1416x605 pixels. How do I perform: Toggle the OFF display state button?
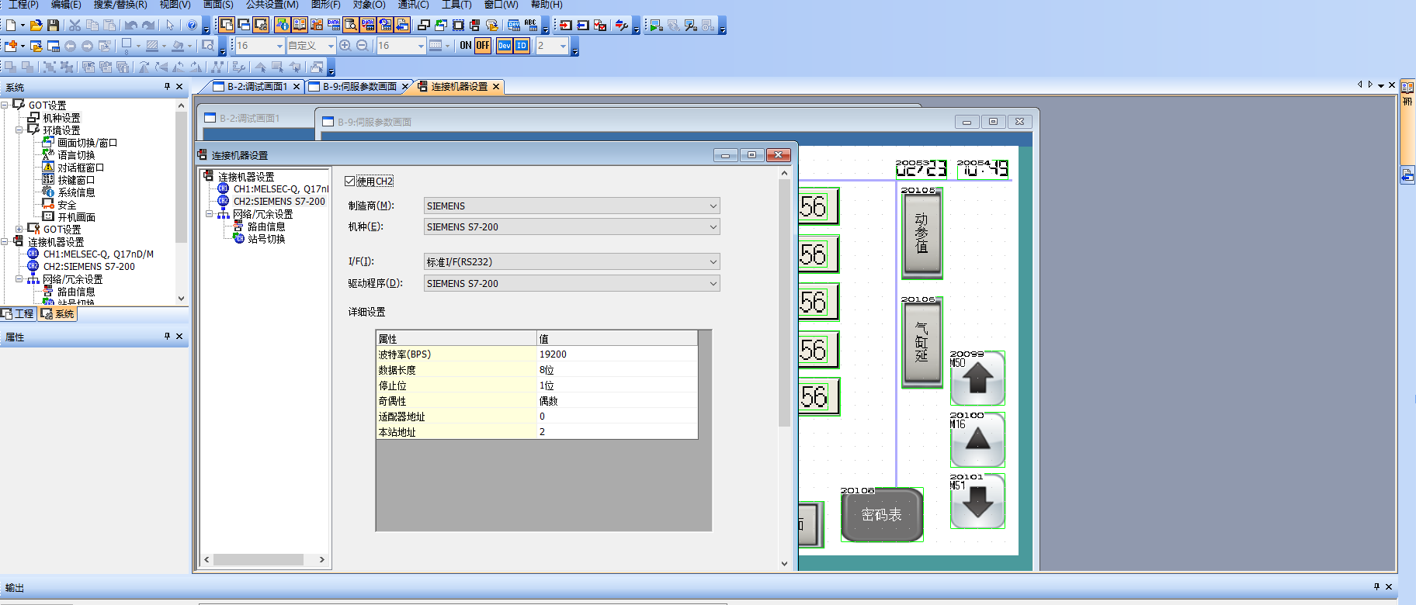483,45
